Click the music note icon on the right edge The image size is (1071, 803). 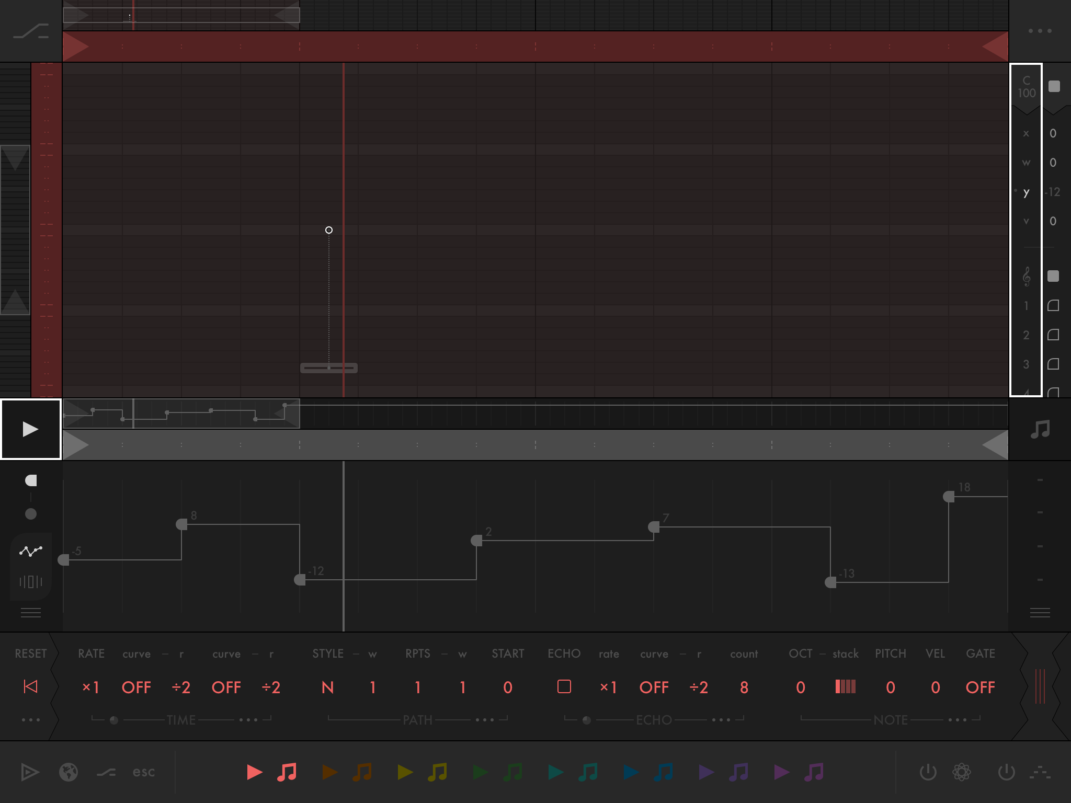[x=1041, y=428]
